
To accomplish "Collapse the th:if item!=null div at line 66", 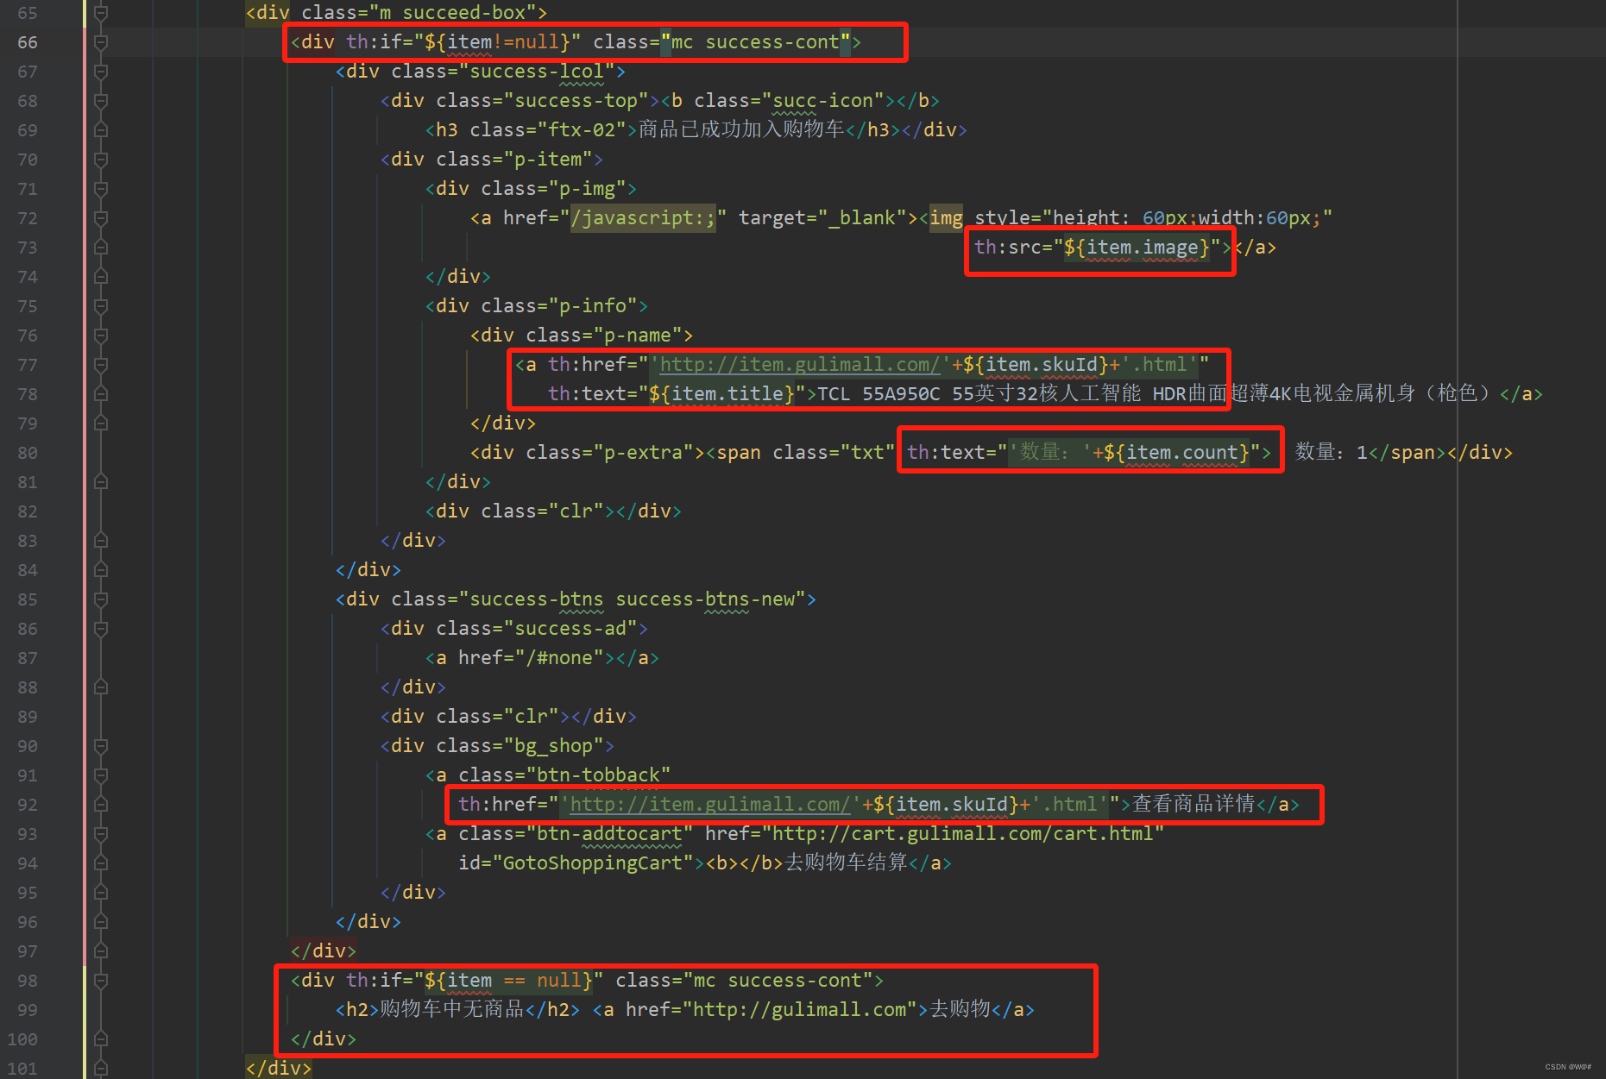I will click(x=101, y=42).
